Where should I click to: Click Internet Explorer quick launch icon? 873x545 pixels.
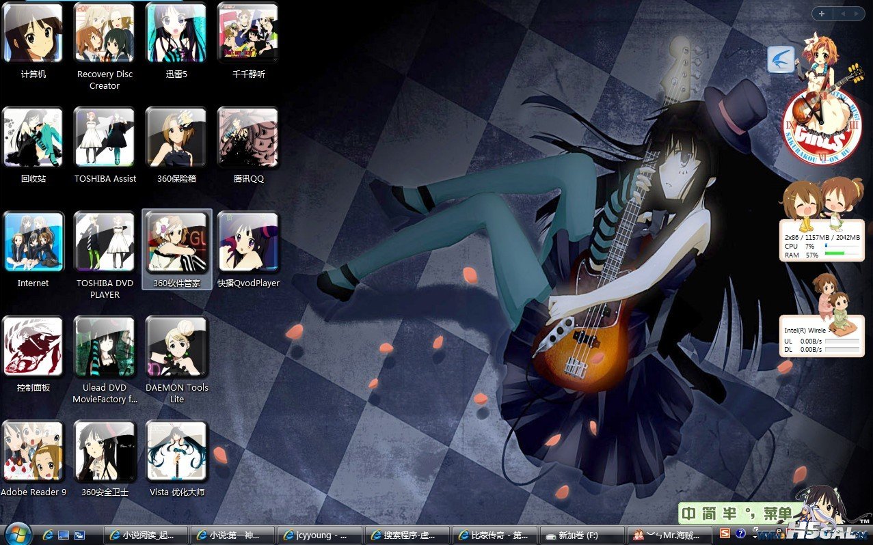(x=48, y=535)
